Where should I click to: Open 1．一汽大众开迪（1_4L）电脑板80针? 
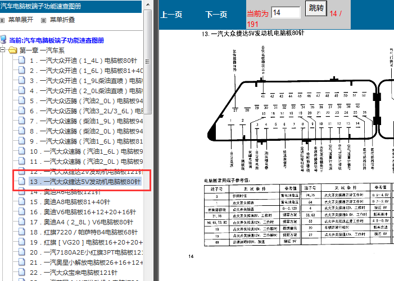click(x=83, y=61)
